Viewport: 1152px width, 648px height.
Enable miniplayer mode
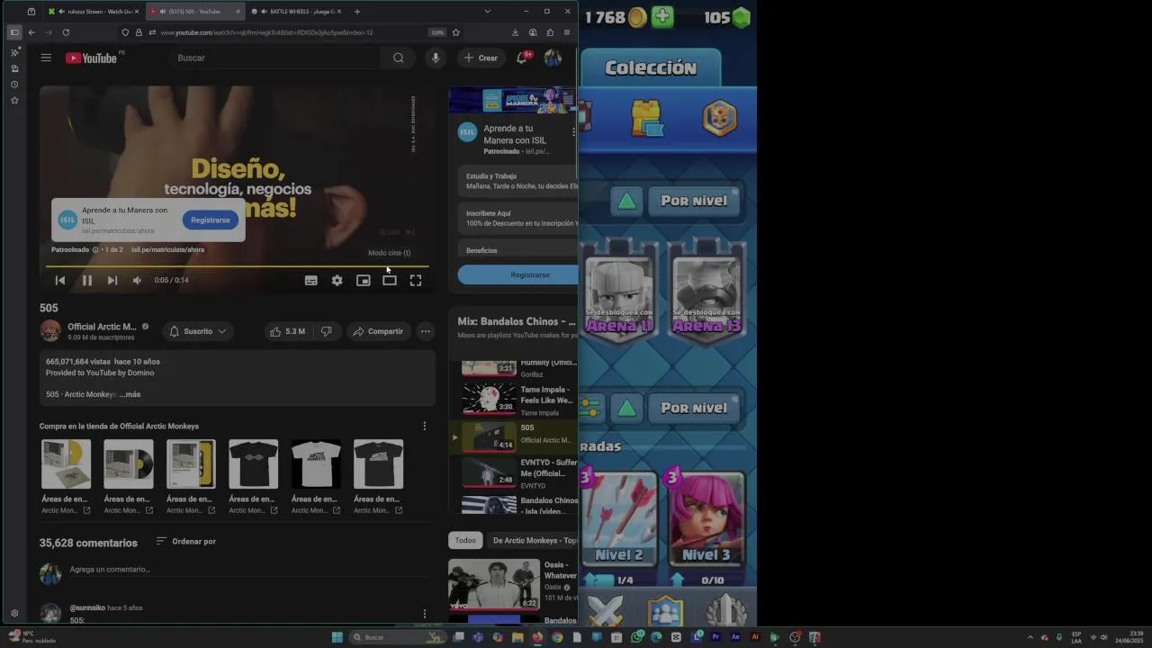[363, 281]
